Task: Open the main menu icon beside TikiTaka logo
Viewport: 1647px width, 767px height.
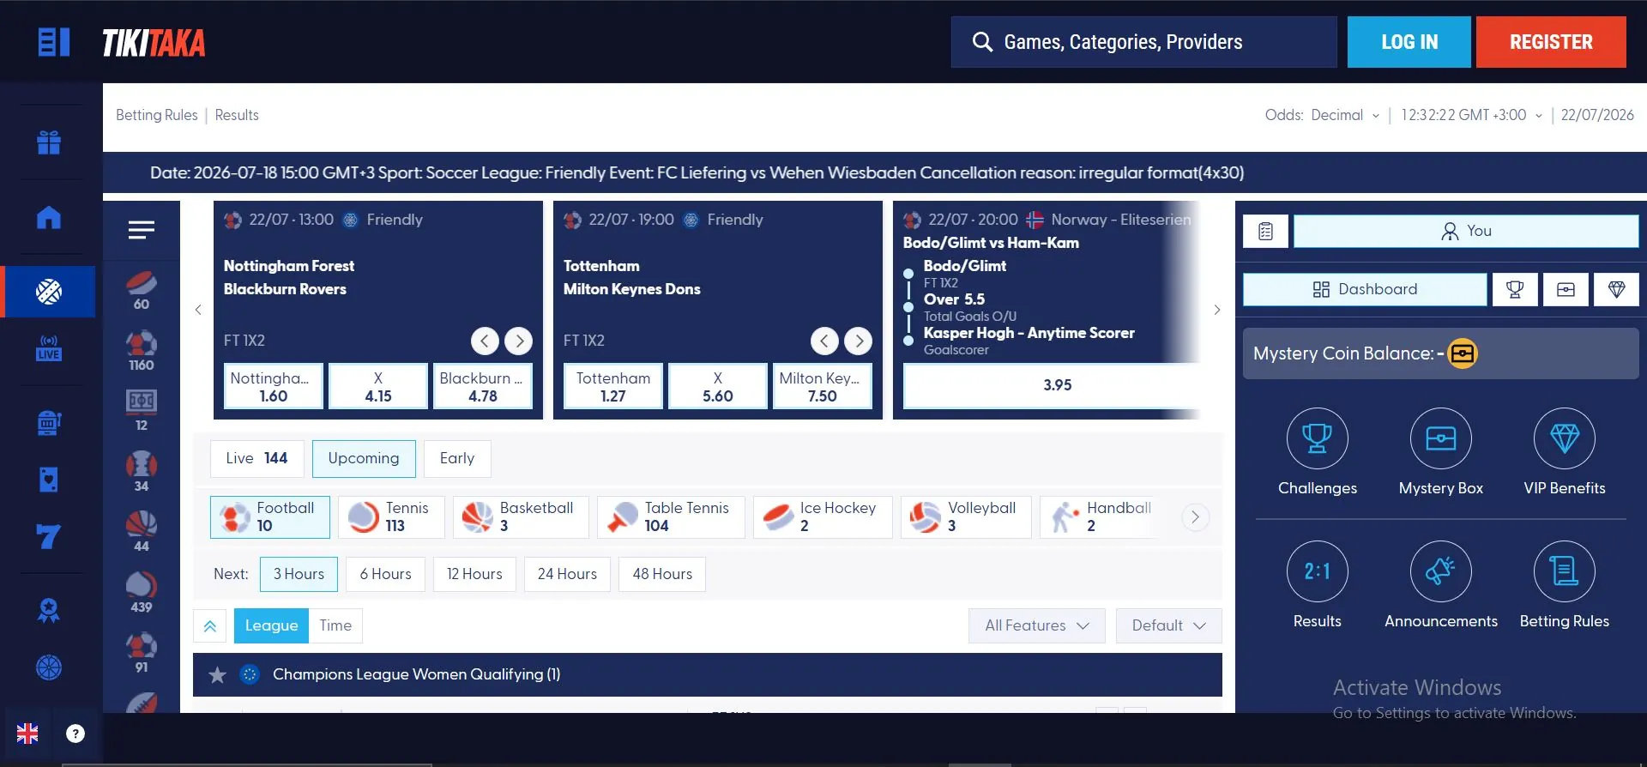Action: pos(53,42)
